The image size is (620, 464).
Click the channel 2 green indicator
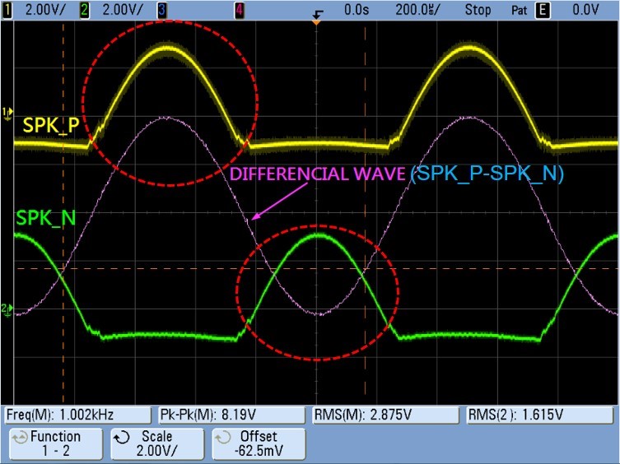pyautogui.click(x=84, y=10)
